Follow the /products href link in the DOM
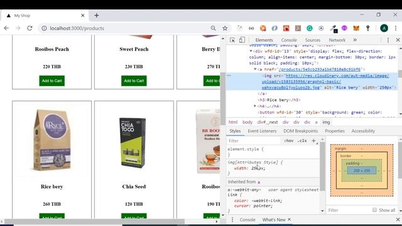 (x=320, y=70)
